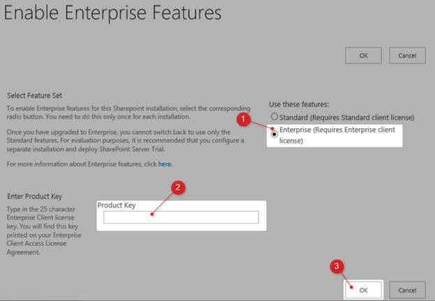Click the red step 3 marker

tap(336, 265)
